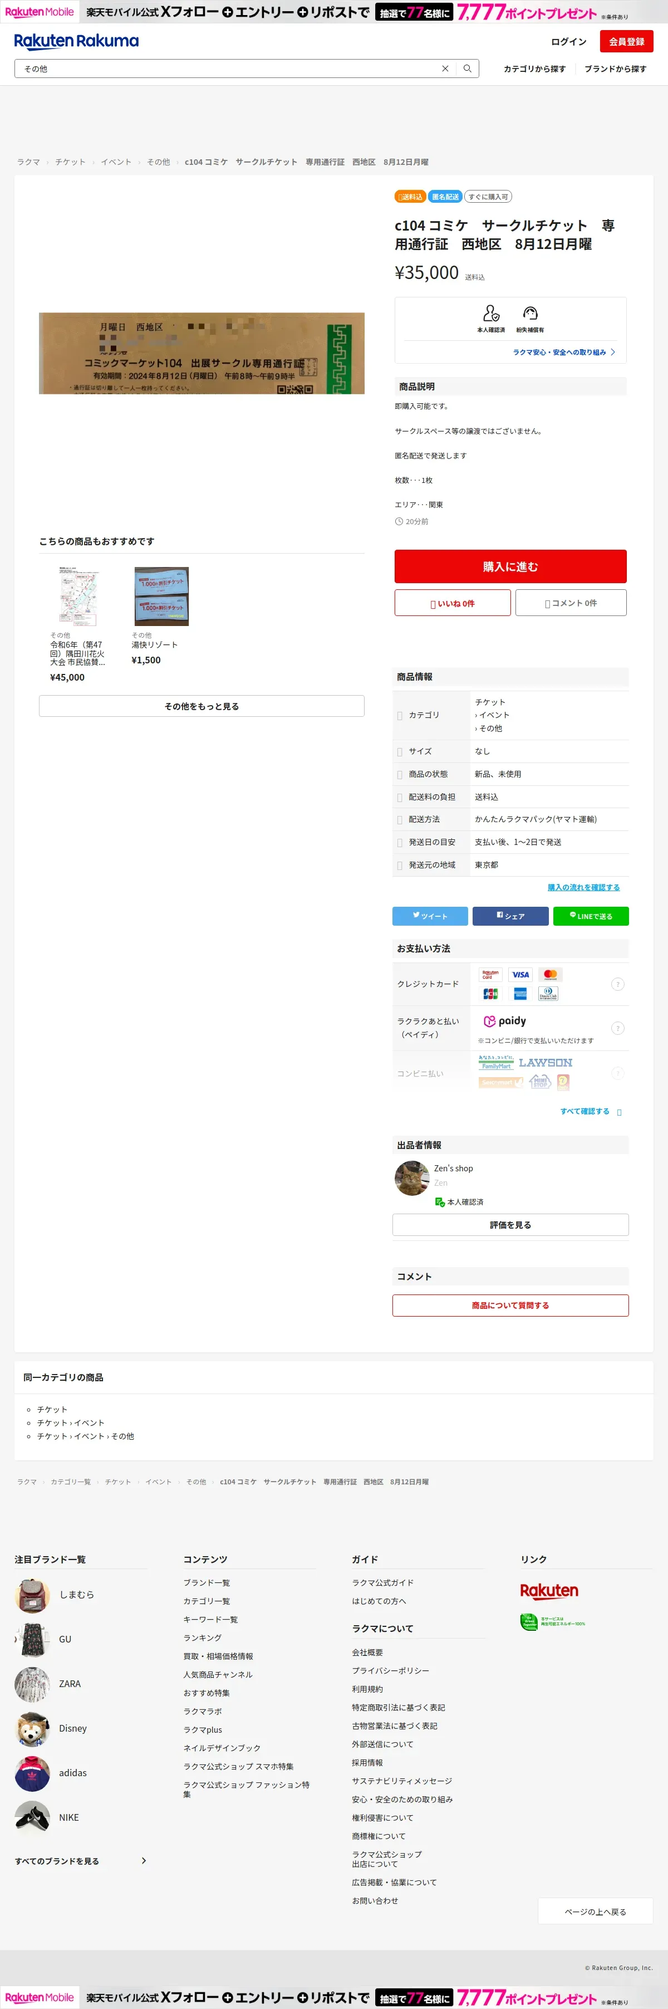The width and height of the screenshot is (668, 2009).
Task: Open the Zen's shop seller avatar
Action: [411, 1177]
